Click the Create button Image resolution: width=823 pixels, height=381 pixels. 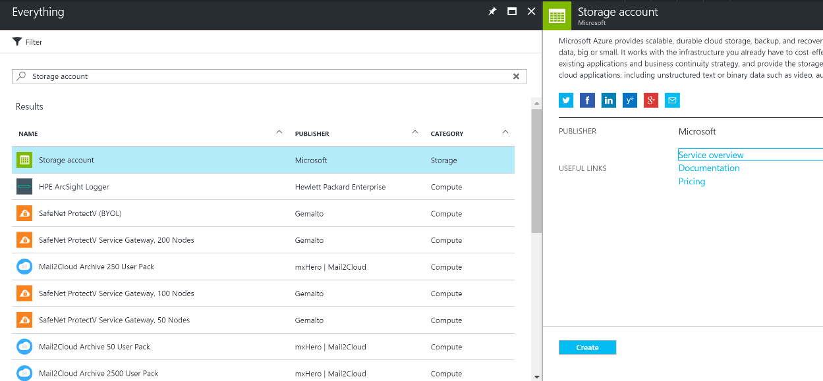587,347
